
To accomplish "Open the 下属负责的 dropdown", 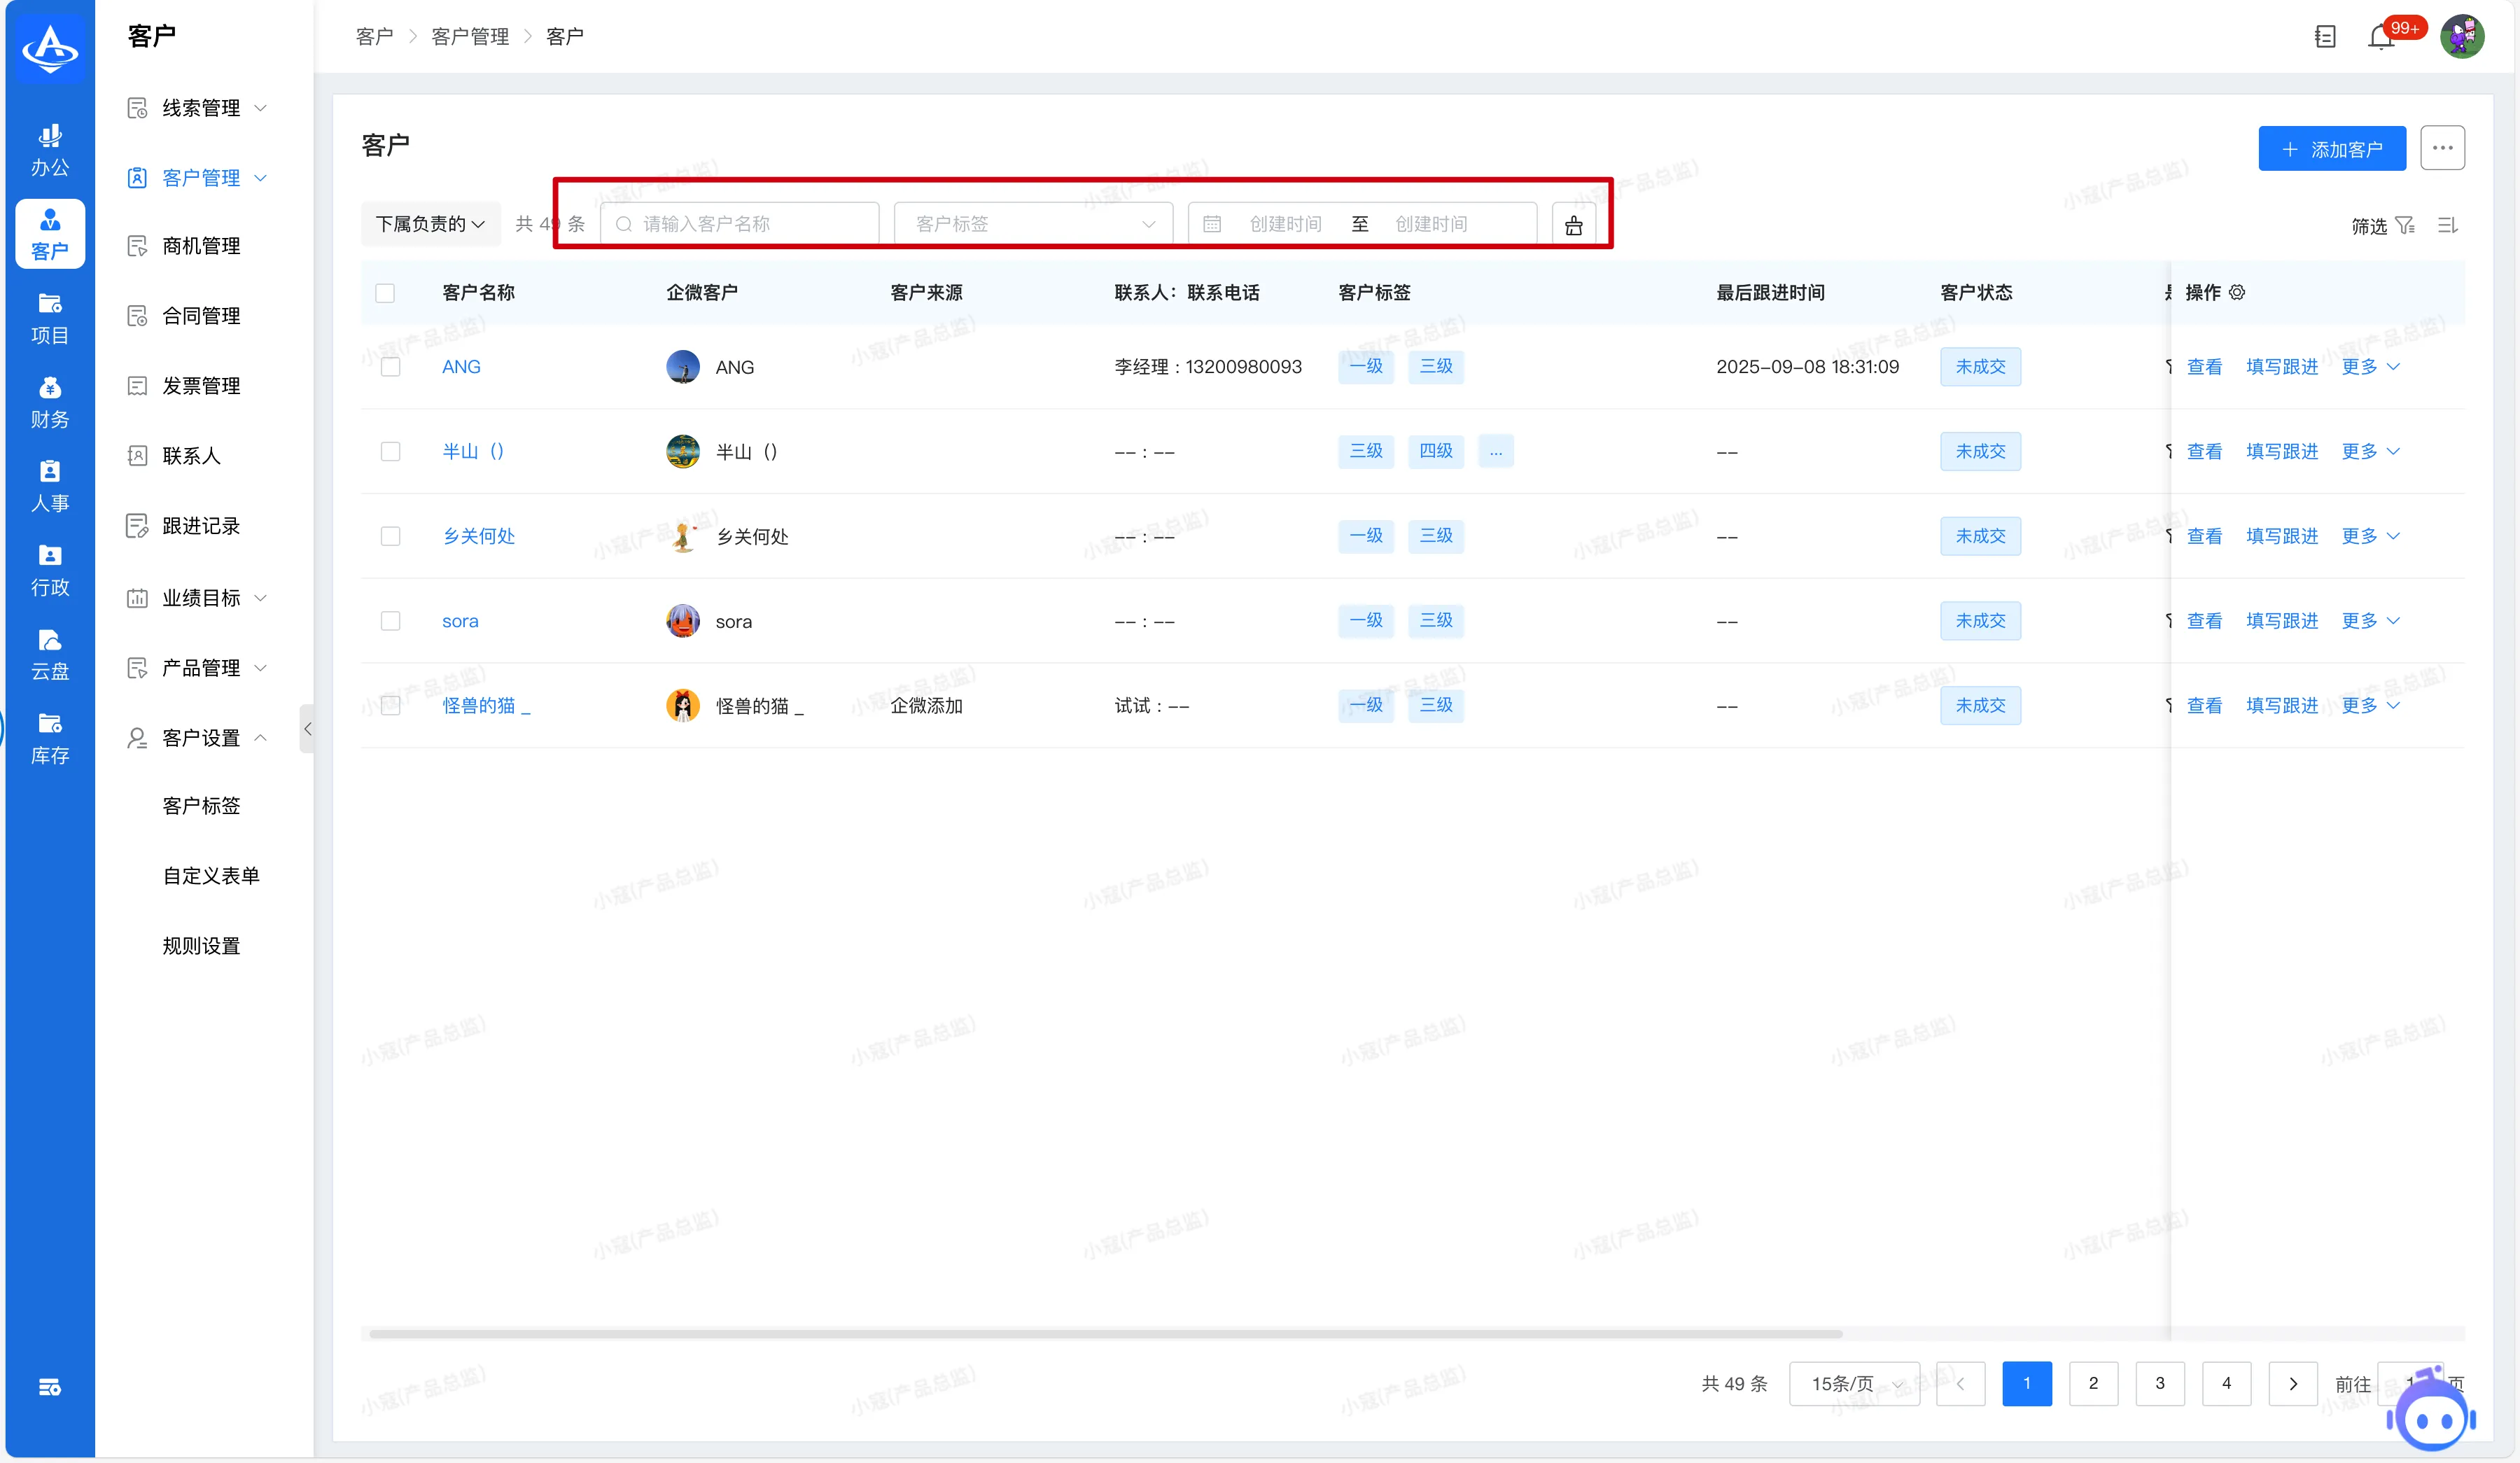I will point(430,224).
